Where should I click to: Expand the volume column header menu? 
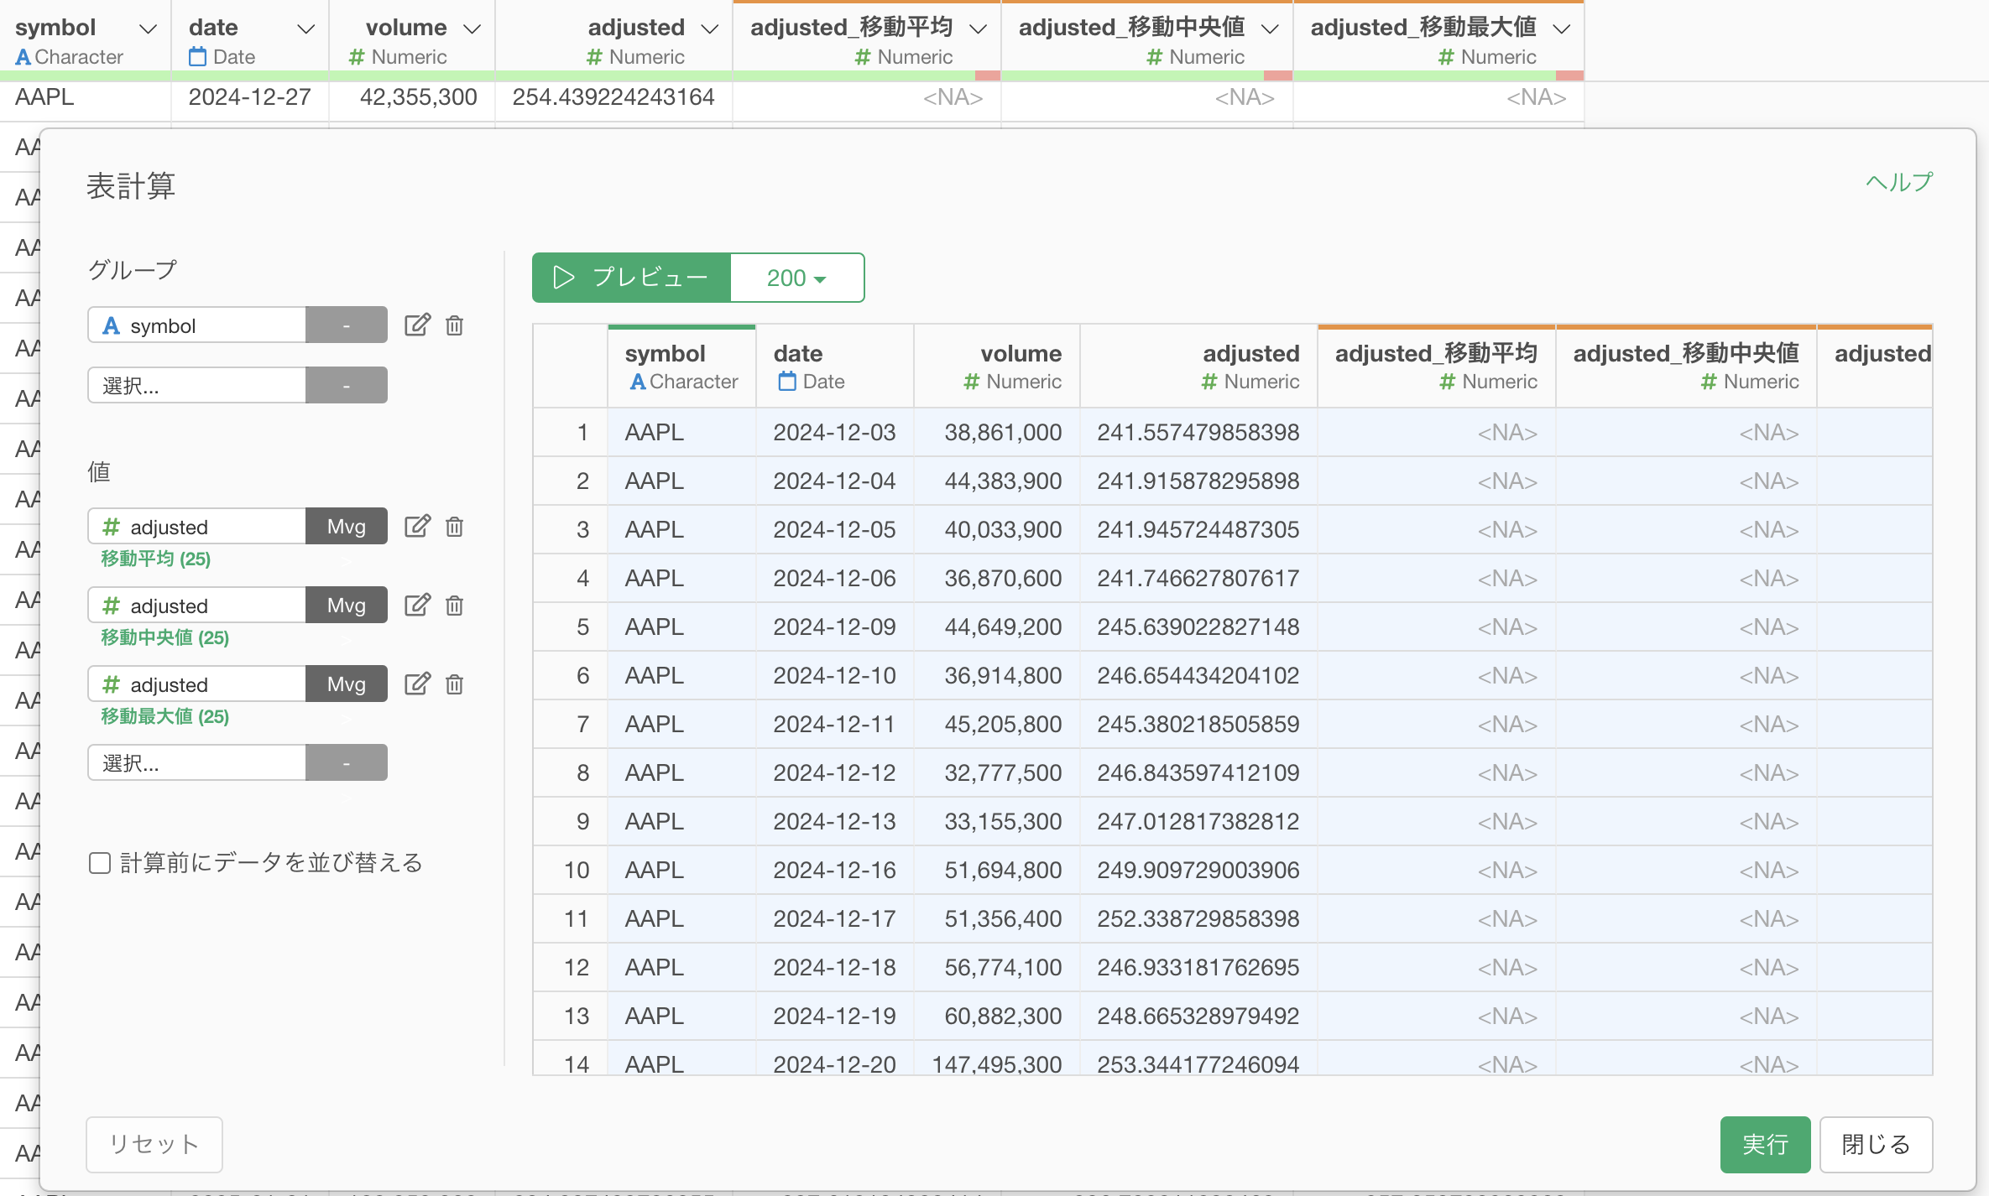click(x=472, y=29)
